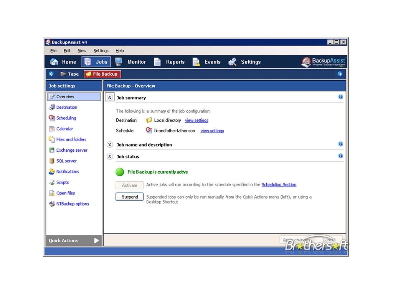Open the Home section house icon
This screenshot has width=393, height=295.
coord(54,62)
